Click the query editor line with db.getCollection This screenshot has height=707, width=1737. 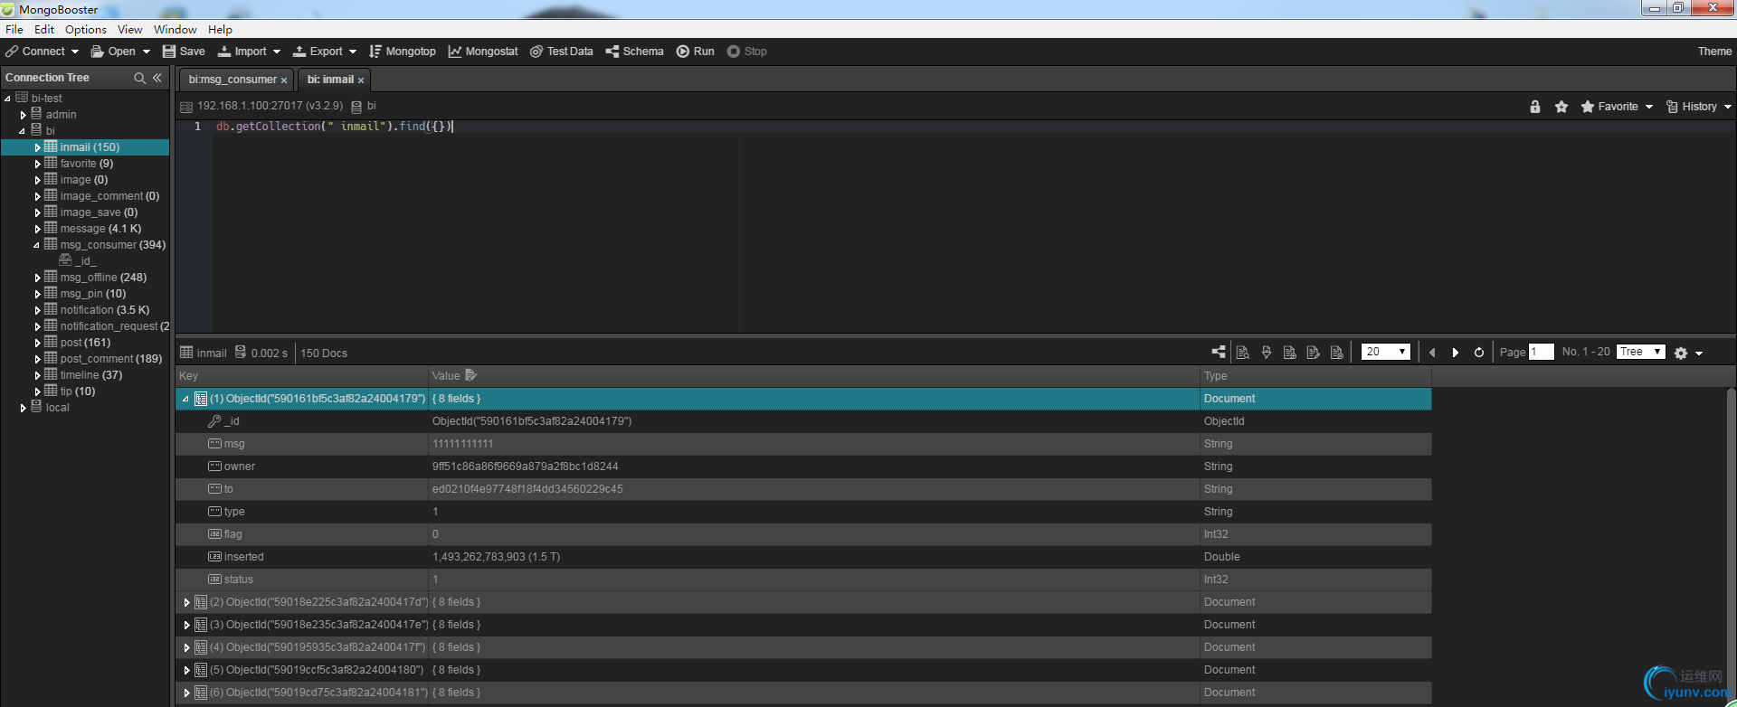[335, 127]
